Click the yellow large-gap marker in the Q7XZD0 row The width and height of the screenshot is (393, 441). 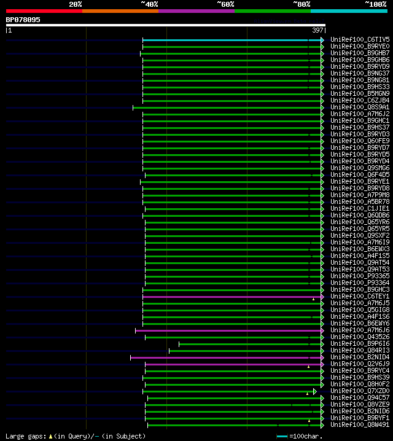point(307,394)
